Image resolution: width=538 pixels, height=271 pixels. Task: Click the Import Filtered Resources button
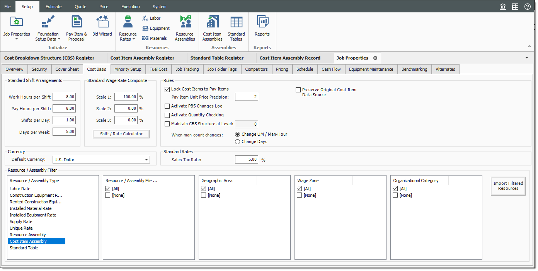tap(508, 186)
